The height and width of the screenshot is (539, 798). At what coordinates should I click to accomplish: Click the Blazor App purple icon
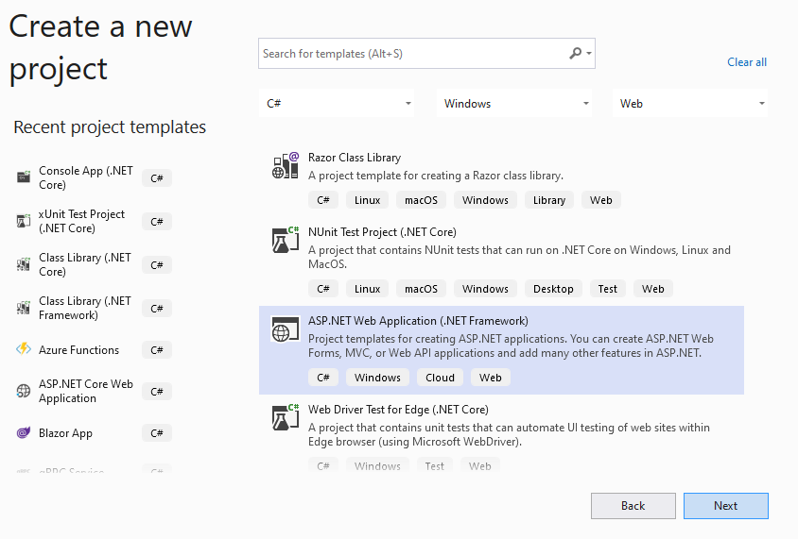click(24, 432)
